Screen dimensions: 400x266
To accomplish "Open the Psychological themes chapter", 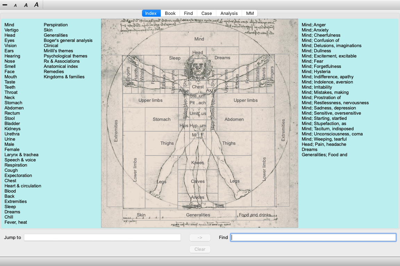I will click(65, 56).
